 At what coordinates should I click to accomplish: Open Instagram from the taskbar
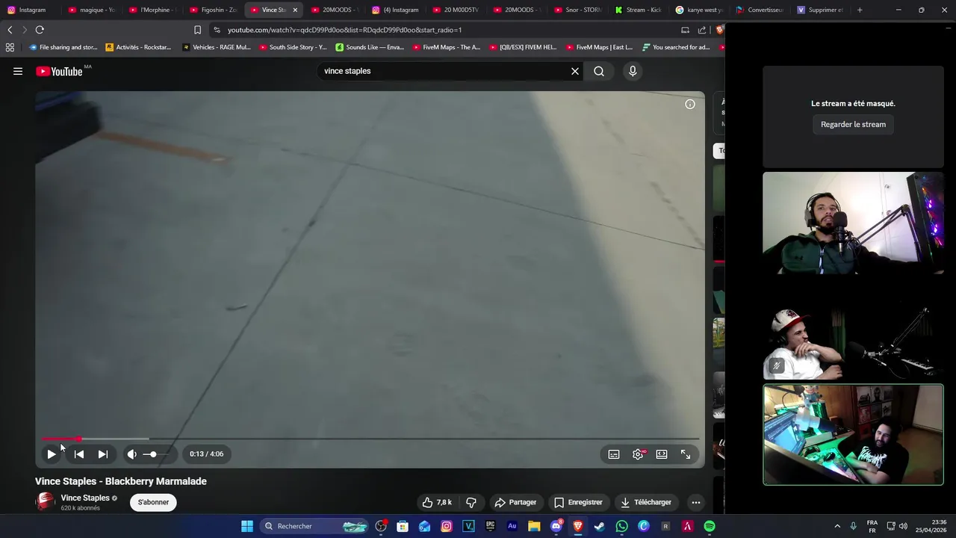[x=447, y=526]
